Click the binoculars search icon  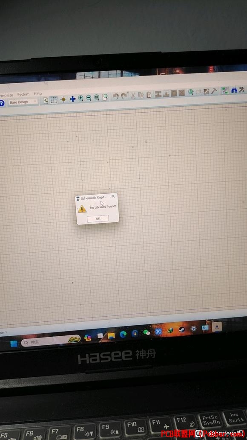pyautogui.click(x=234, y=90)
